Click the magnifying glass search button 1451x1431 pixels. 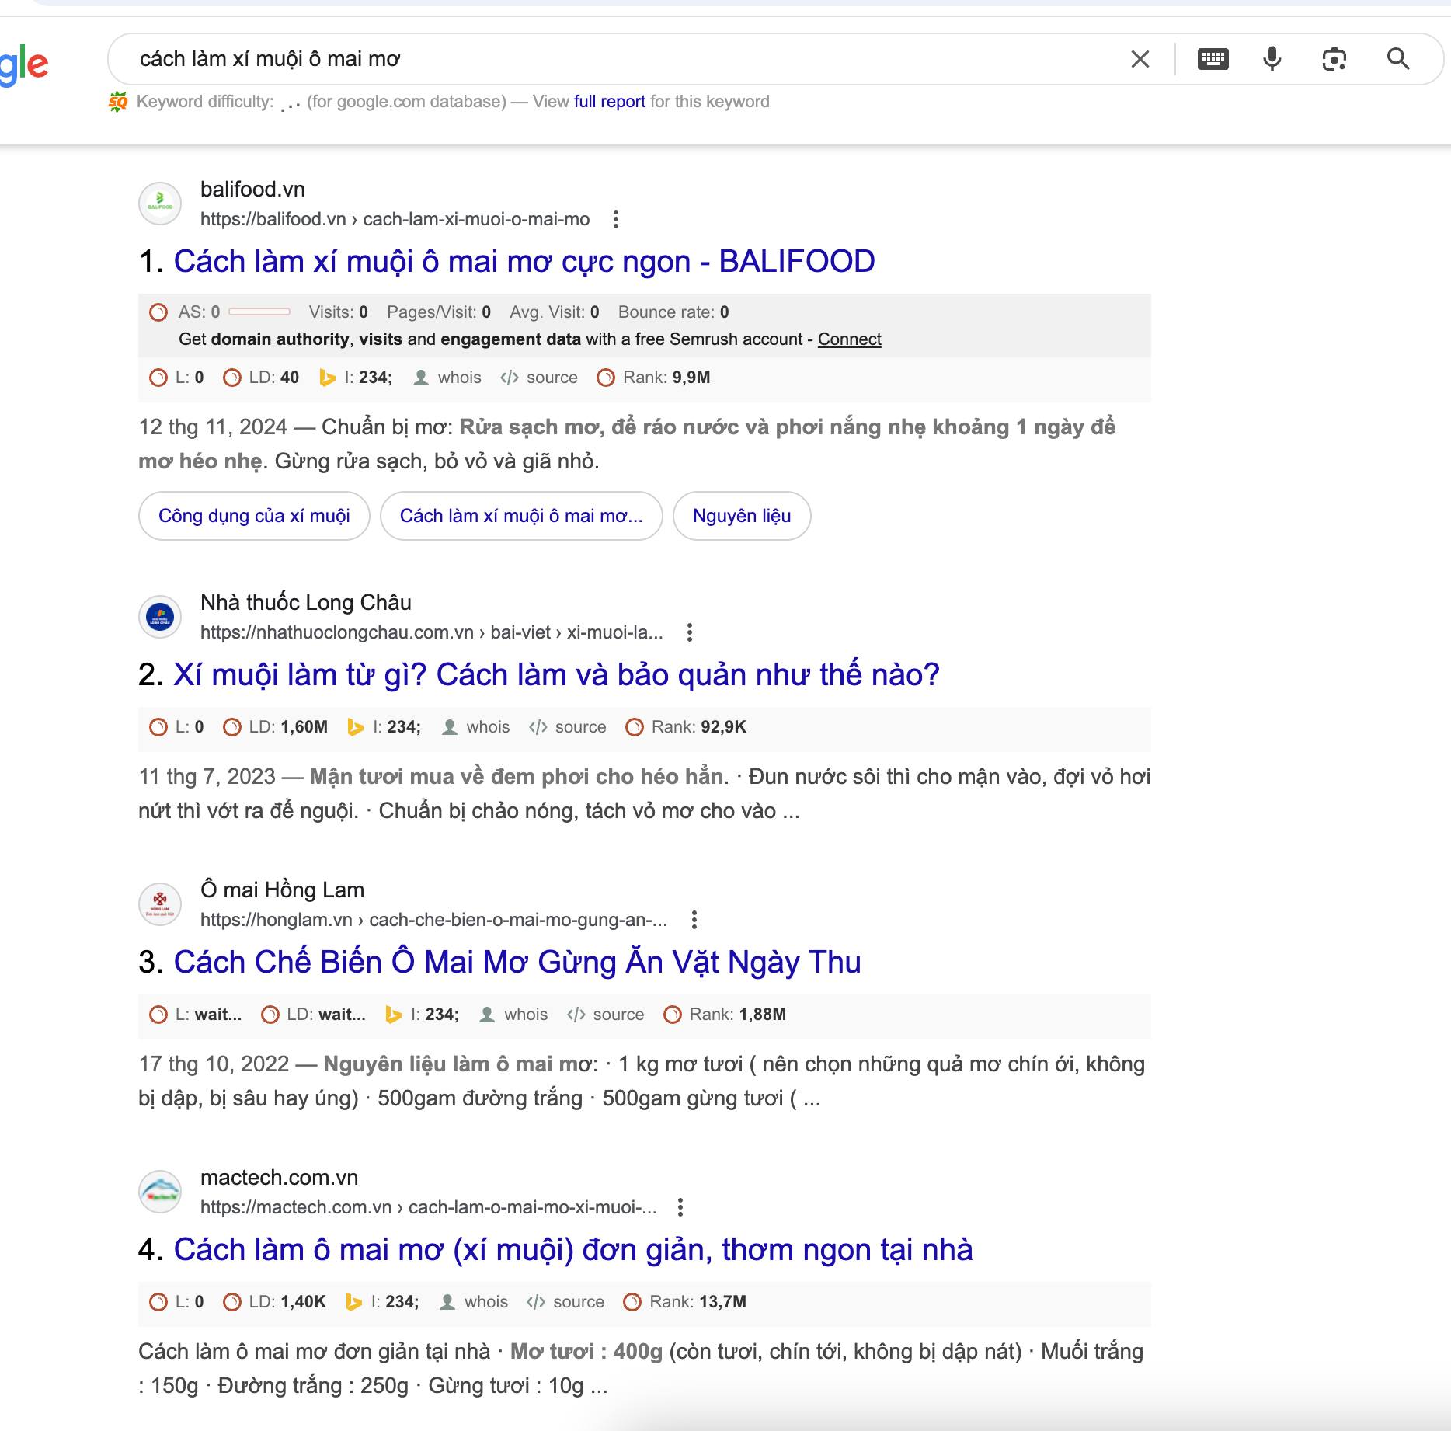tap(1397, 59)
